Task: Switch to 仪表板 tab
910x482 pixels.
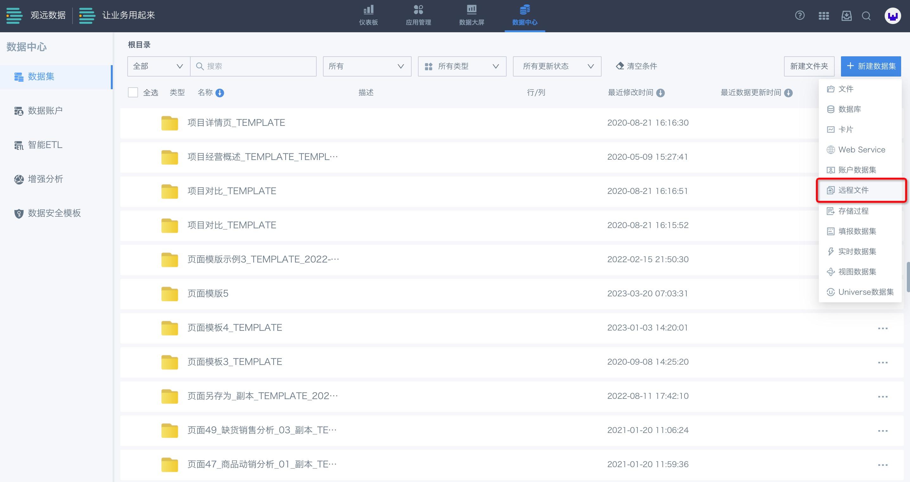Action: pos(368,15)
